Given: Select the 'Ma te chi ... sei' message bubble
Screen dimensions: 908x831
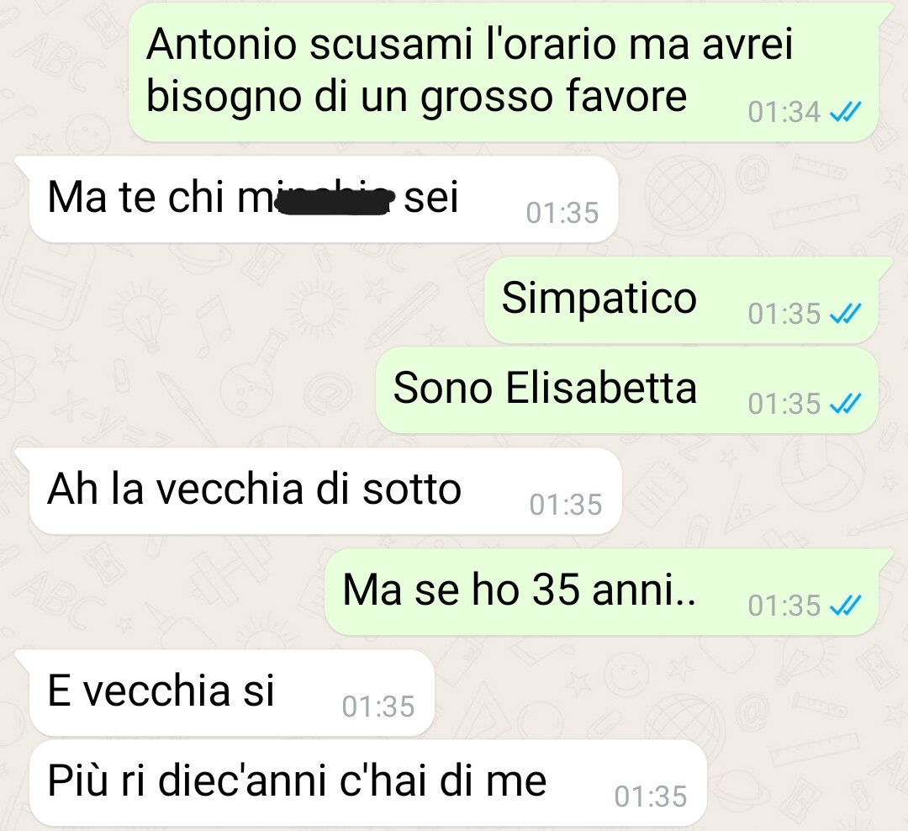Looking at the screenshot, I should point(324,199).
